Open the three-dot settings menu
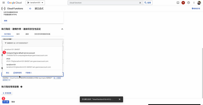This screenshot has height=105, width=203. coord(194,3)
